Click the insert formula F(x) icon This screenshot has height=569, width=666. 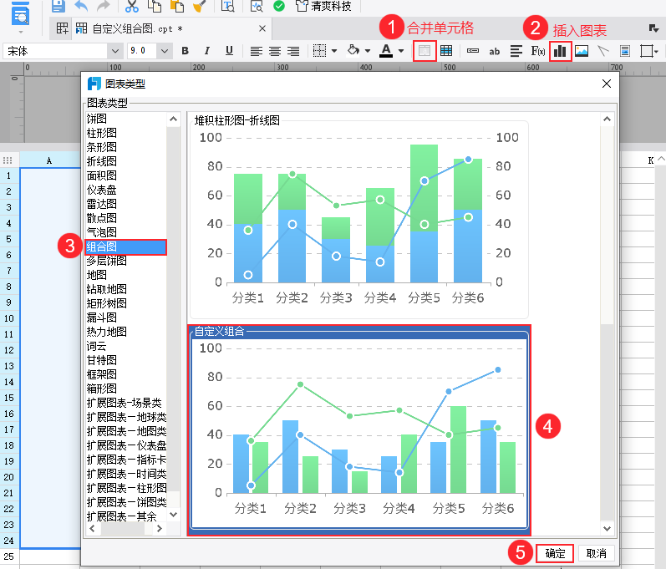tap(538, 51)
